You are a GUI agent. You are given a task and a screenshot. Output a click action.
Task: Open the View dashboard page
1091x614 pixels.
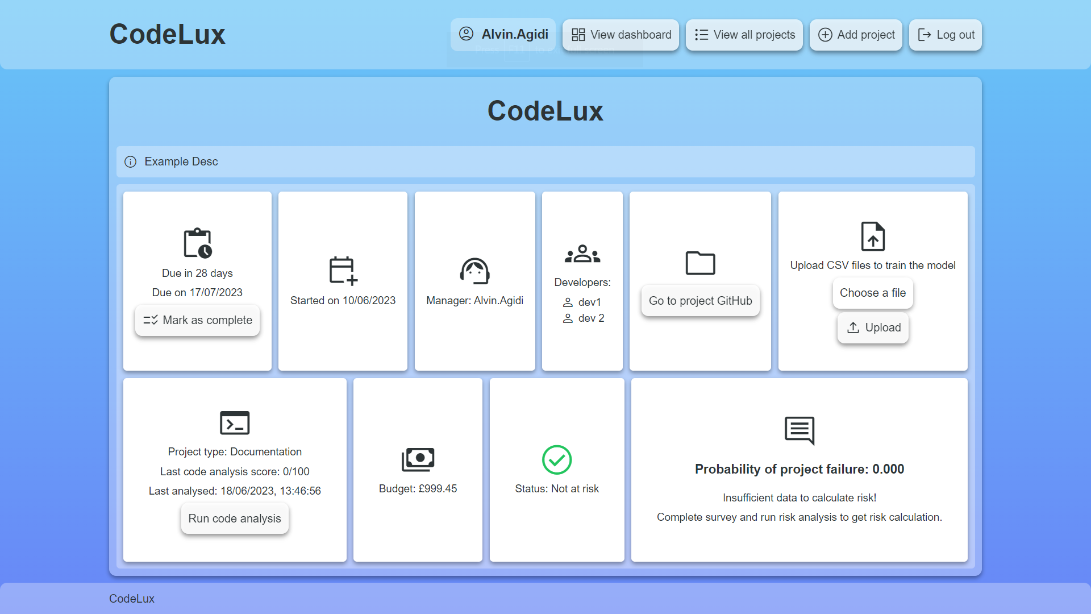coord(621,35)
